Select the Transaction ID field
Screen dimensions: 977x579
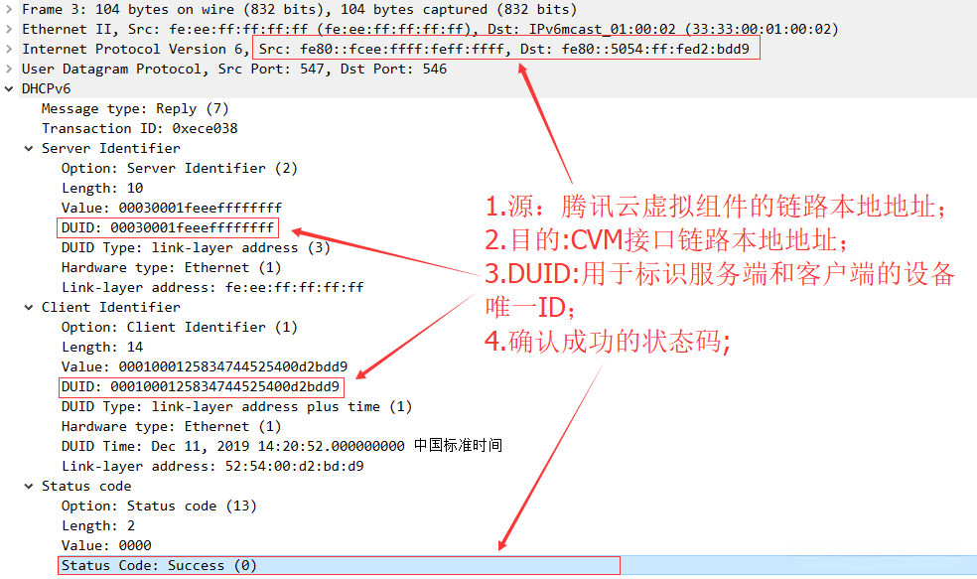140,128
